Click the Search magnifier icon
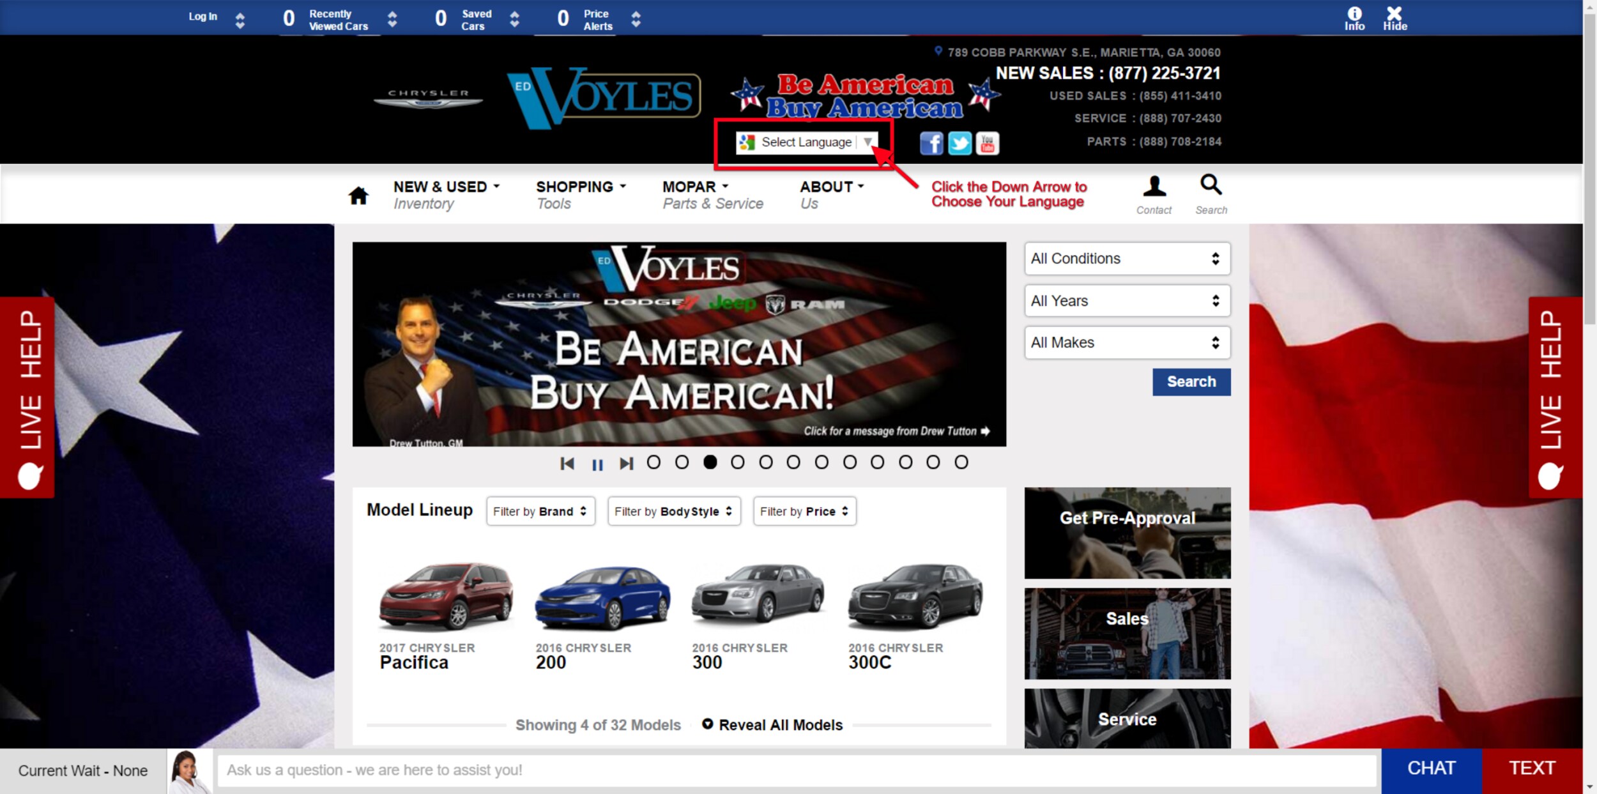Viewport: 1597px width, 794px height. point(1211,185)
